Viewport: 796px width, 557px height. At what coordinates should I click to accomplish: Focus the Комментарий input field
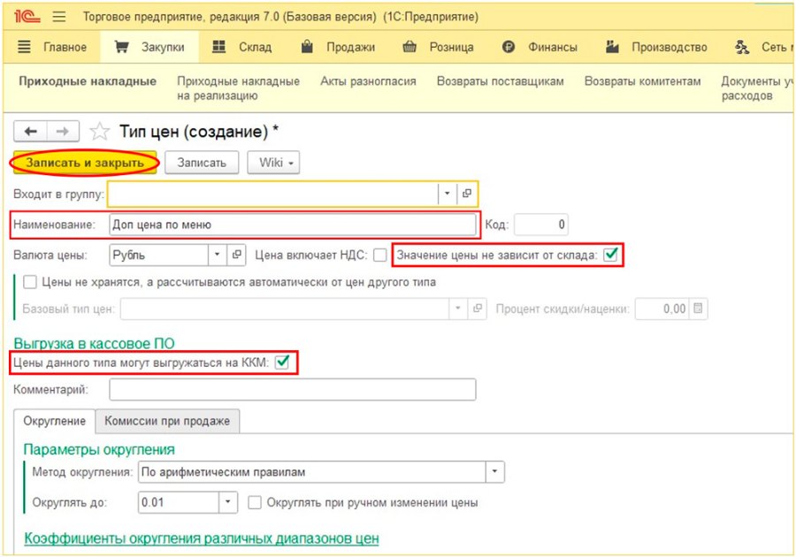pos(293,390)
